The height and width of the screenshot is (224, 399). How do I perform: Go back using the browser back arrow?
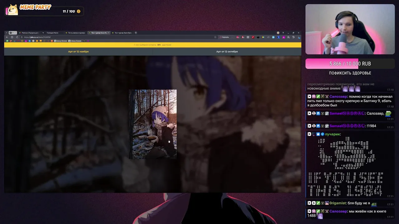pyautogui.click(x=7, y=37)
